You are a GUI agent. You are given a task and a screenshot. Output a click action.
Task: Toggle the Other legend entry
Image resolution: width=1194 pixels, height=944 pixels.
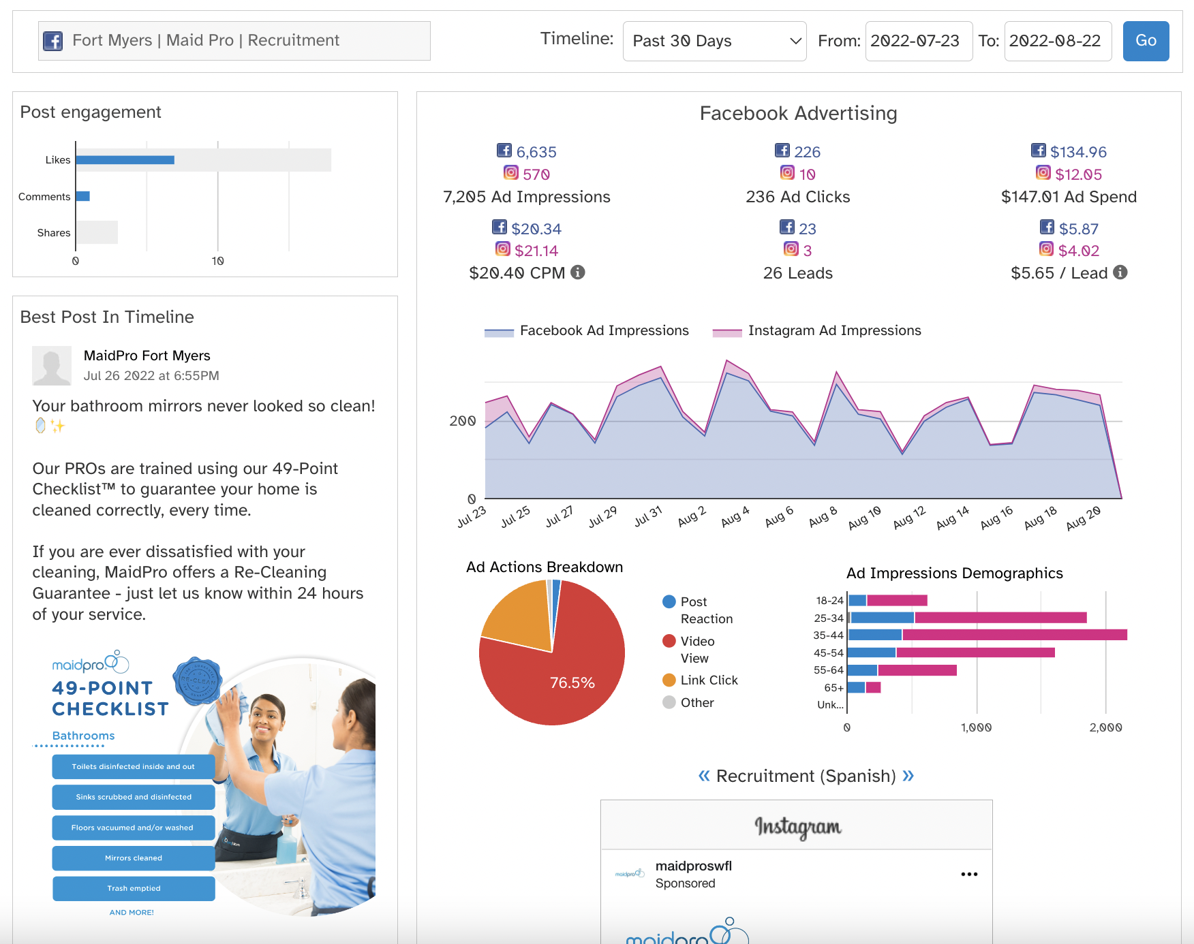[x=688, y=703]
